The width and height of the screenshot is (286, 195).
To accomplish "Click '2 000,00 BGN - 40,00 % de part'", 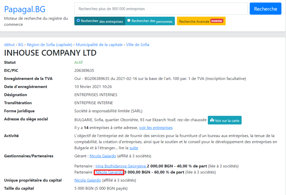I will tap(177, 166).
